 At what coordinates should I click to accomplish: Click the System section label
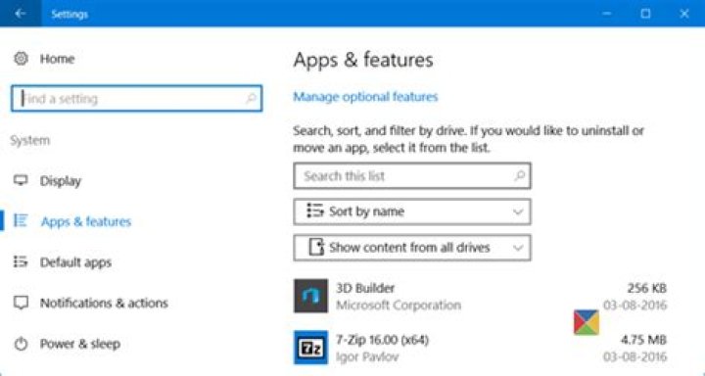tap(30, 140)
